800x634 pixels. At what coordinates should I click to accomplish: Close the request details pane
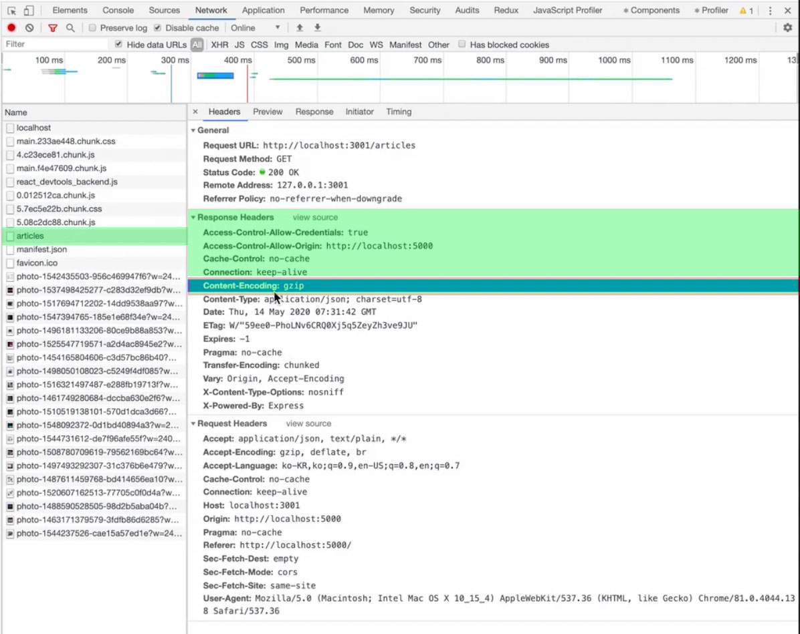(x=195, y=112)
